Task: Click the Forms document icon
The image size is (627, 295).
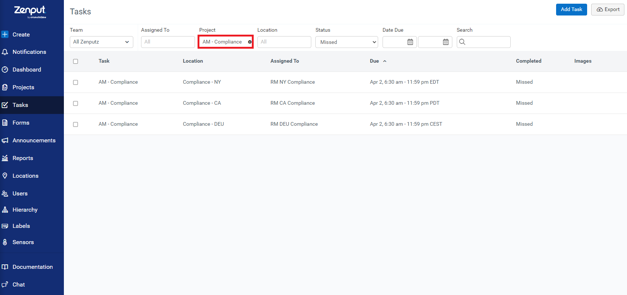Action: 5,123
